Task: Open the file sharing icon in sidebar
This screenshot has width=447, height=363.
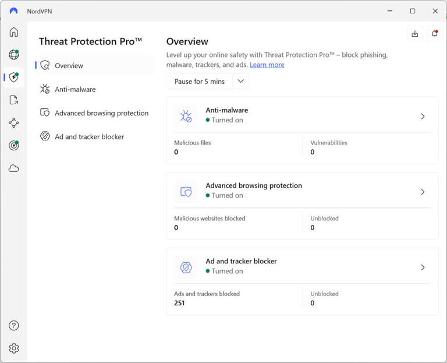Action: click(x=14, y=100)
